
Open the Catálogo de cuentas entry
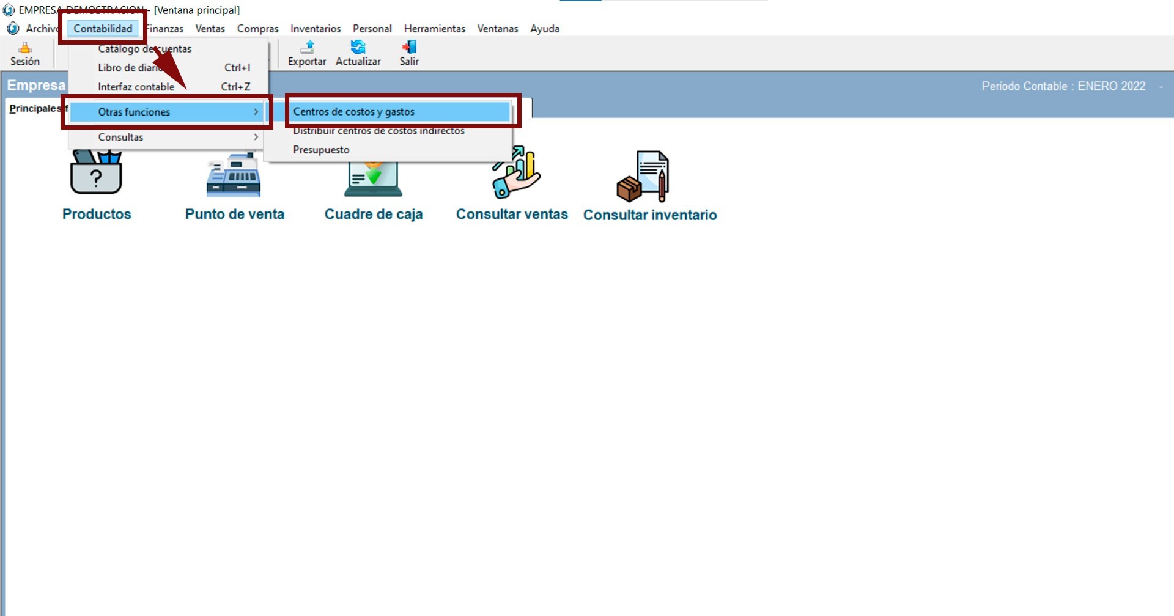145,49
